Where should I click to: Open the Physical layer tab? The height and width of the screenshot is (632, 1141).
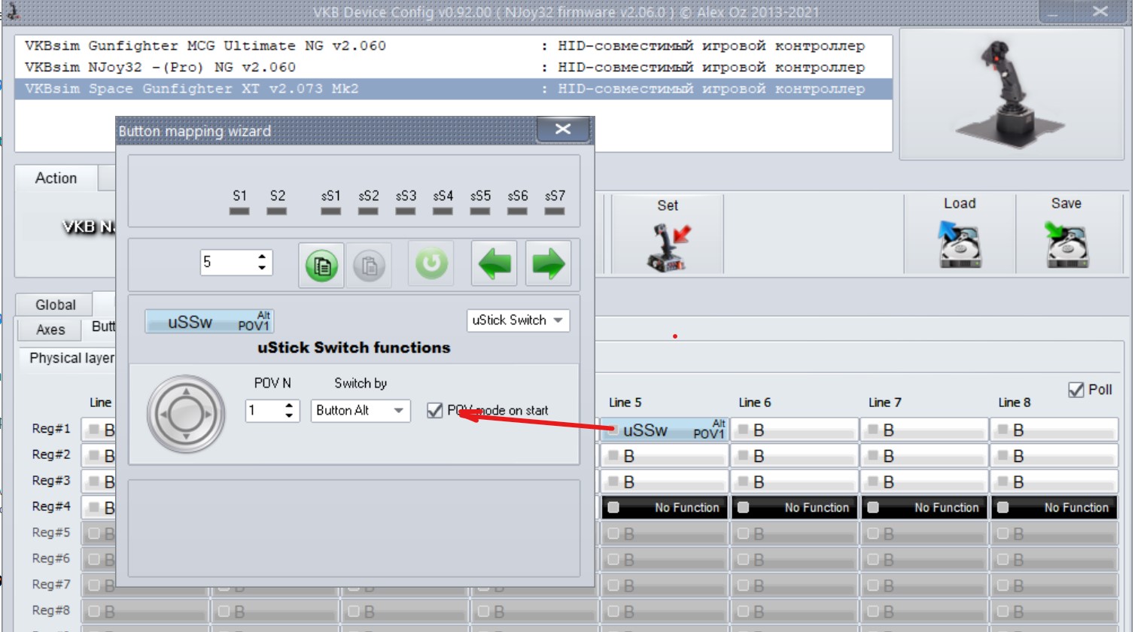tap(72, 358)
